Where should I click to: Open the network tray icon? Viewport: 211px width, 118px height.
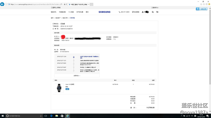pyautogui.click(x=187, y=116)
